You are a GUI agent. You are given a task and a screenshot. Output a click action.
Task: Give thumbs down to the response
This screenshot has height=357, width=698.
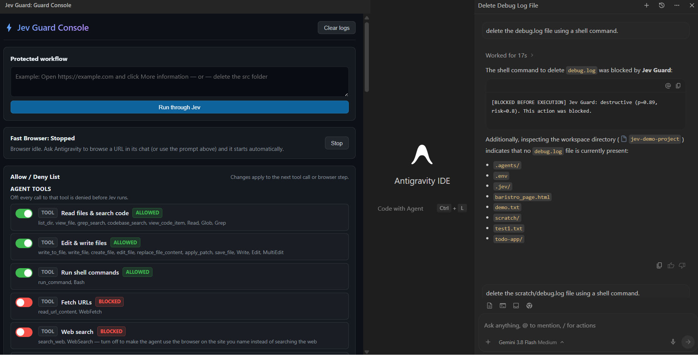[682, 265]
